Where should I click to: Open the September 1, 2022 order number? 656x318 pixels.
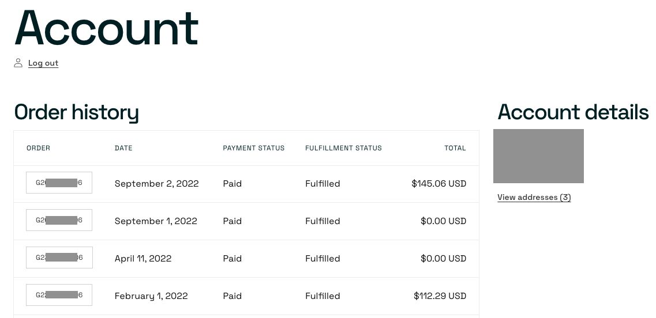[x=59, y=220]
